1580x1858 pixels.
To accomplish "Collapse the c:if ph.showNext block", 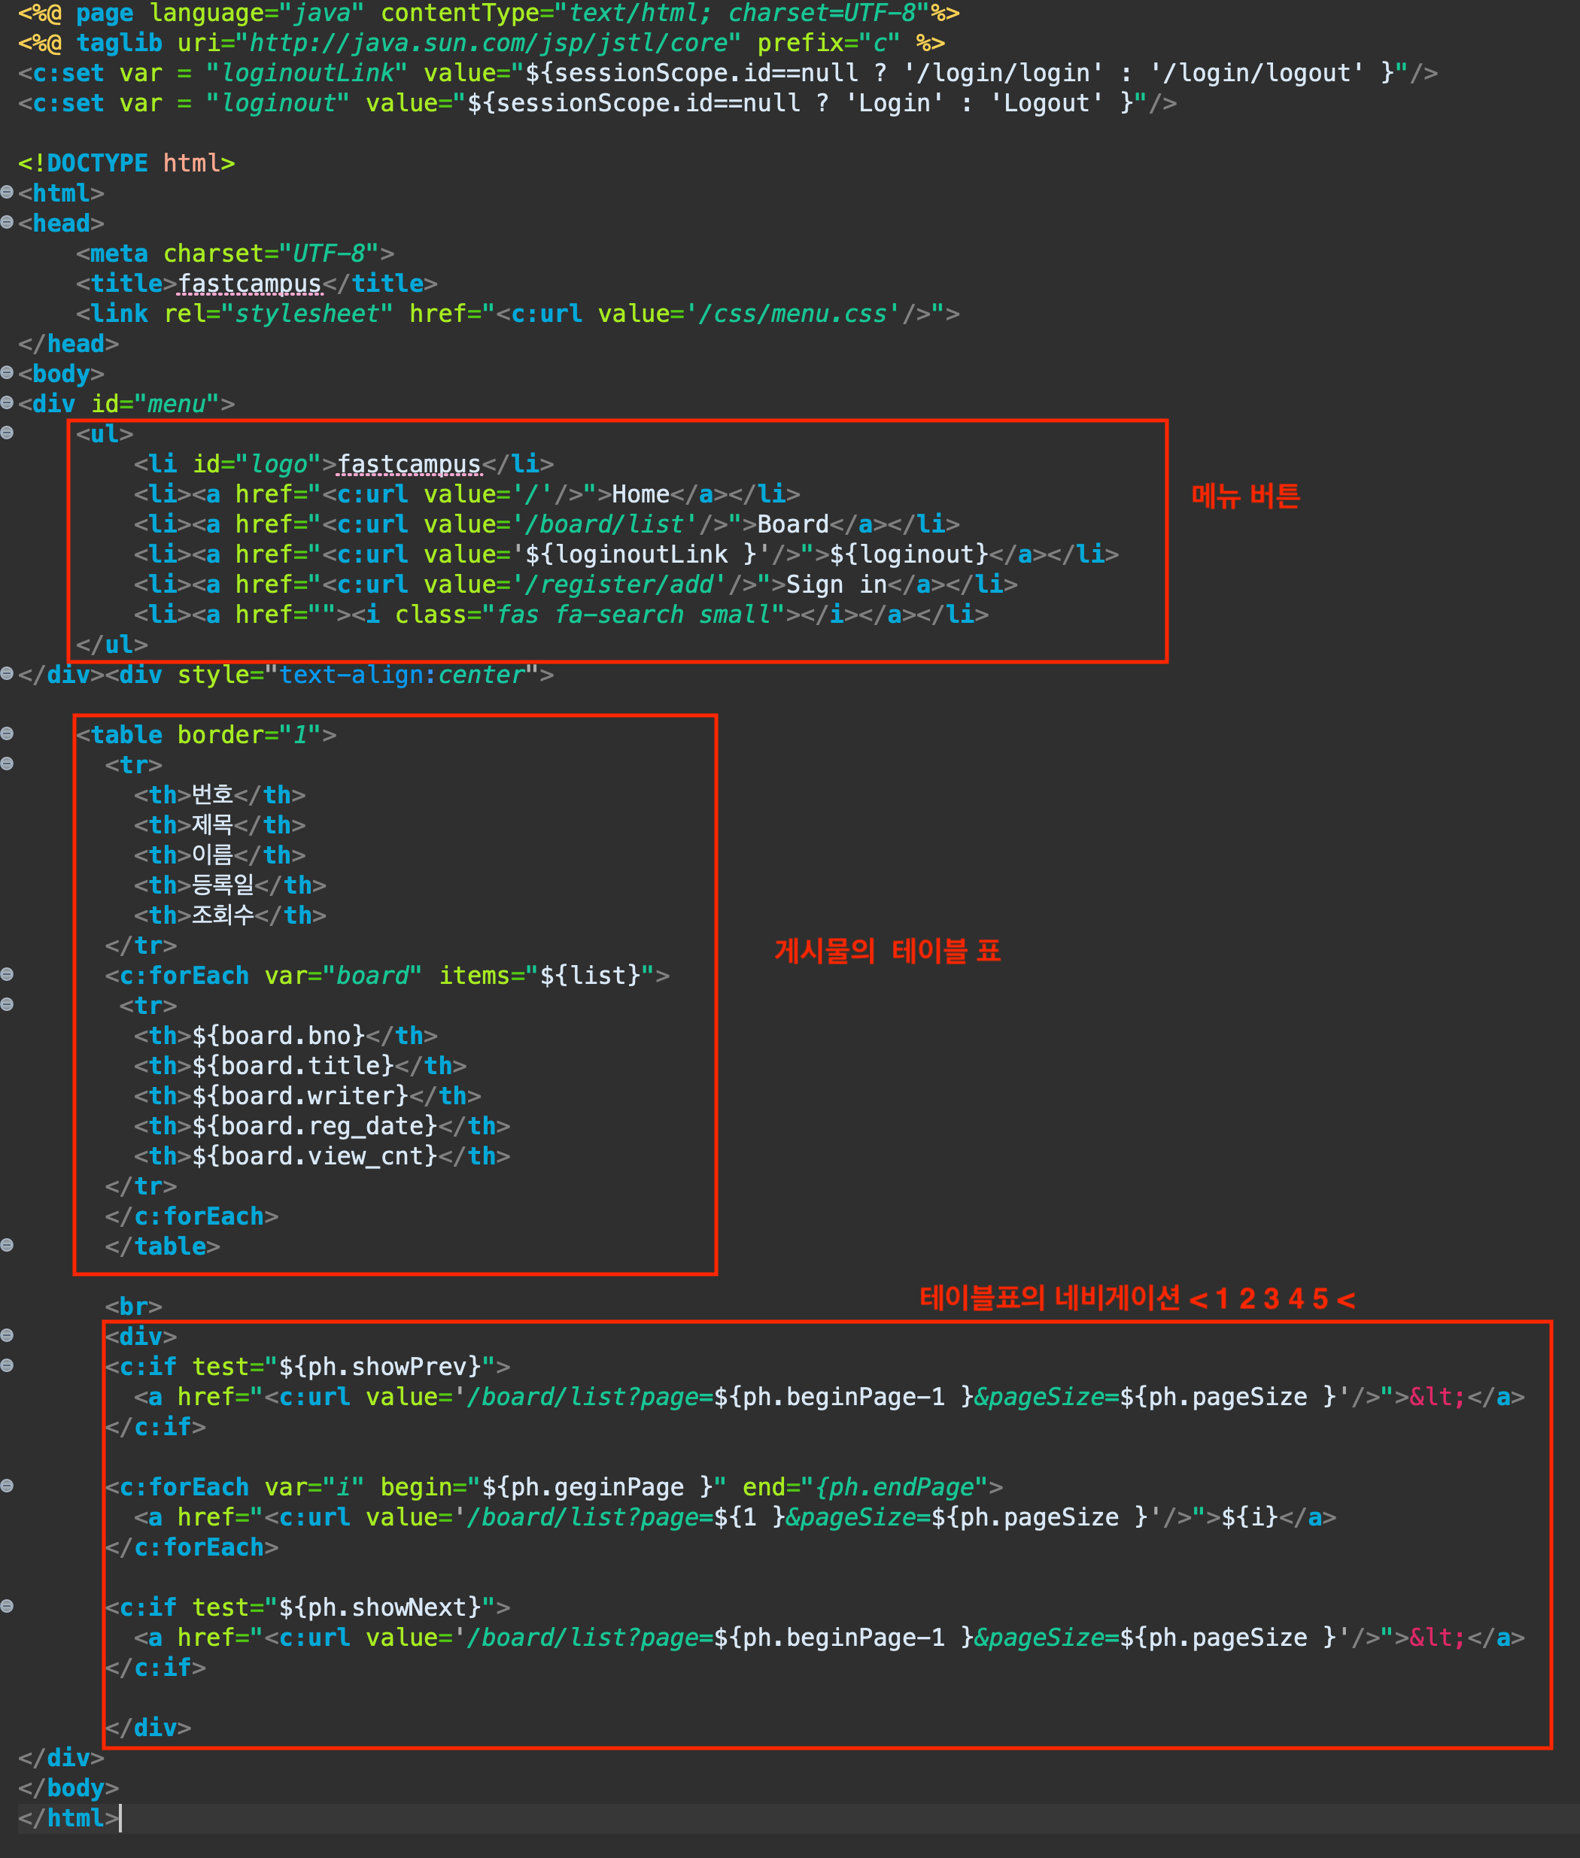I will point(8,1607).
